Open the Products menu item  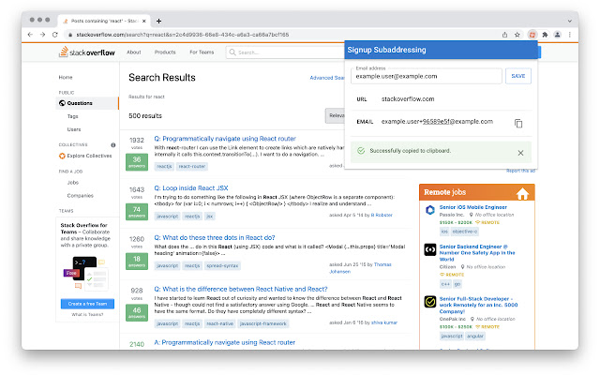pos(165,52)
